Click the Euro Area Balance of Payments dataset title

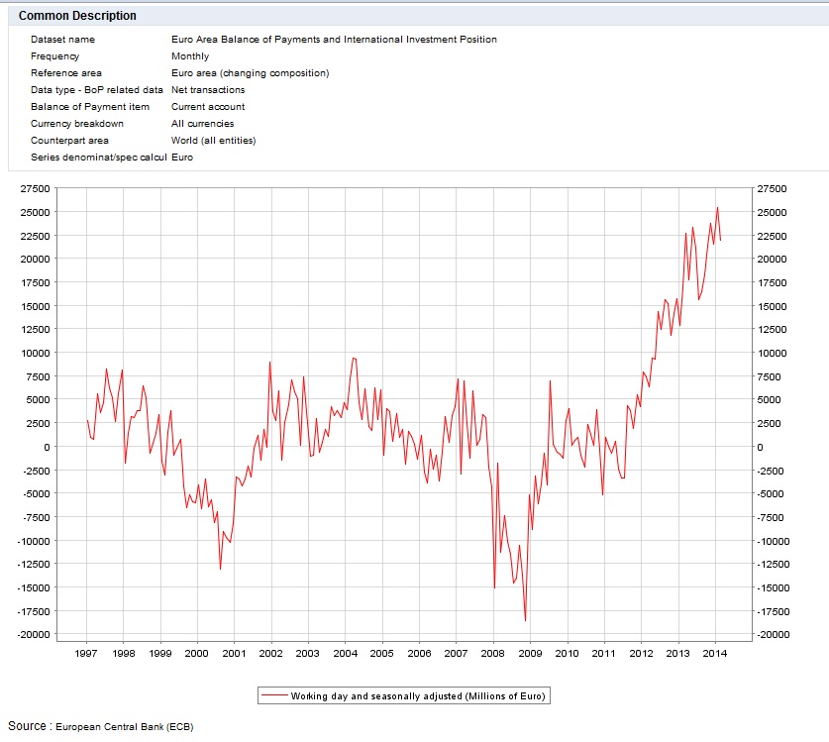point(334,40)
